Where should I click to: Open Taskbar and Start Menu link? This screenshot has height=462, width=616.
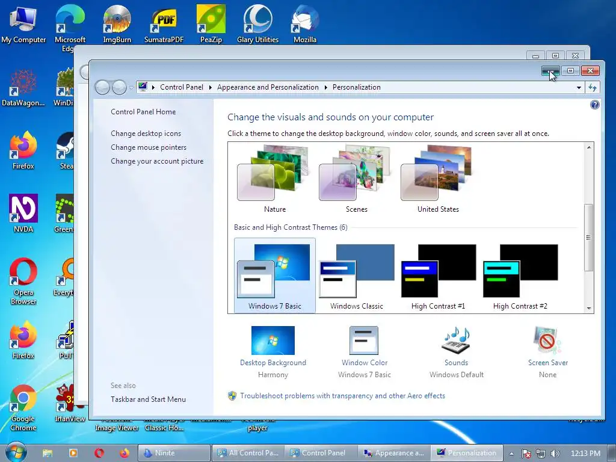[148, 399]
